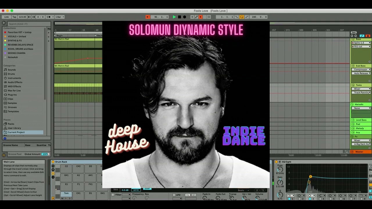Image resolution: width=372 pixels, height=209 pixels.
Task: Click the Re-enable Automation arrow icon
Action: [200, 17]
